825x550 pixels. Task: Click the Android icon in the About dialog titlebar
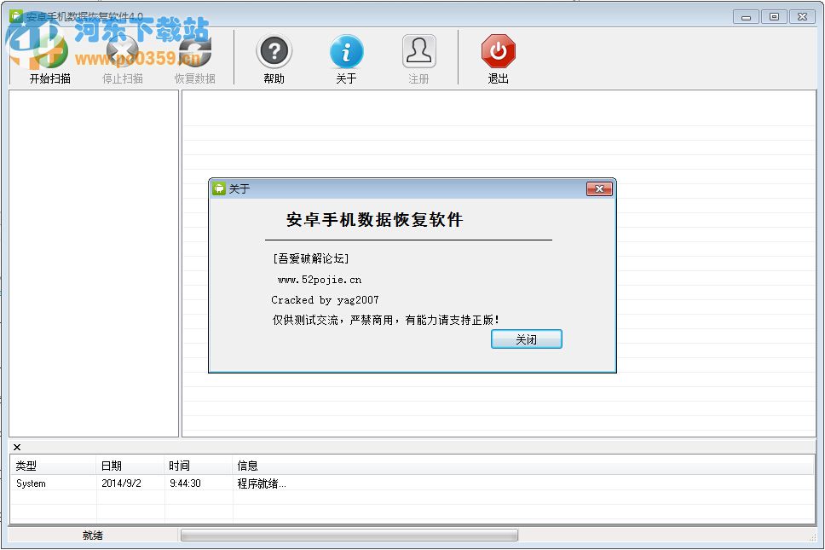click(219, 188)
